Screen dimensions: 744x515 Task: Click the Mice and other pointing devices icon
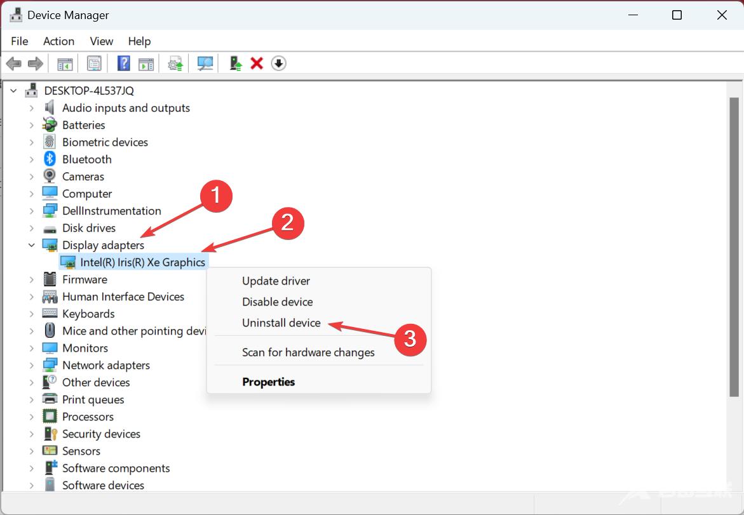(x=50, y=330)
